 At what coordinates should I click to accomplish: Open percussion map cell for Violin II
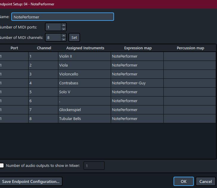point(190,56)
